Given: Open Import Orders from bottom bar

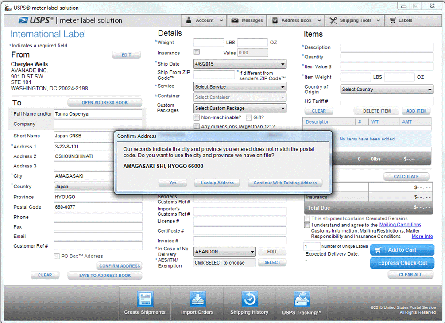Looking at the screenshot, I should 197,303.
